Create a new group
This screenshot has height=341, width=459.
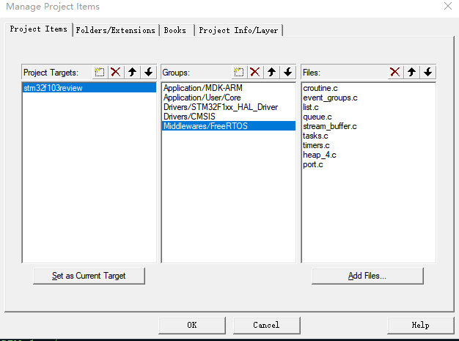click(239, 72)
